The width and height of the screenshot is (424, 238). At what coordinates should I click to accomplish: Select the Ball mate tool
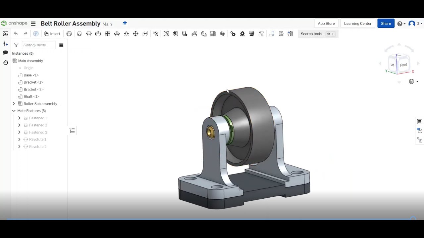pyautogui.click(x=136, y=34)
